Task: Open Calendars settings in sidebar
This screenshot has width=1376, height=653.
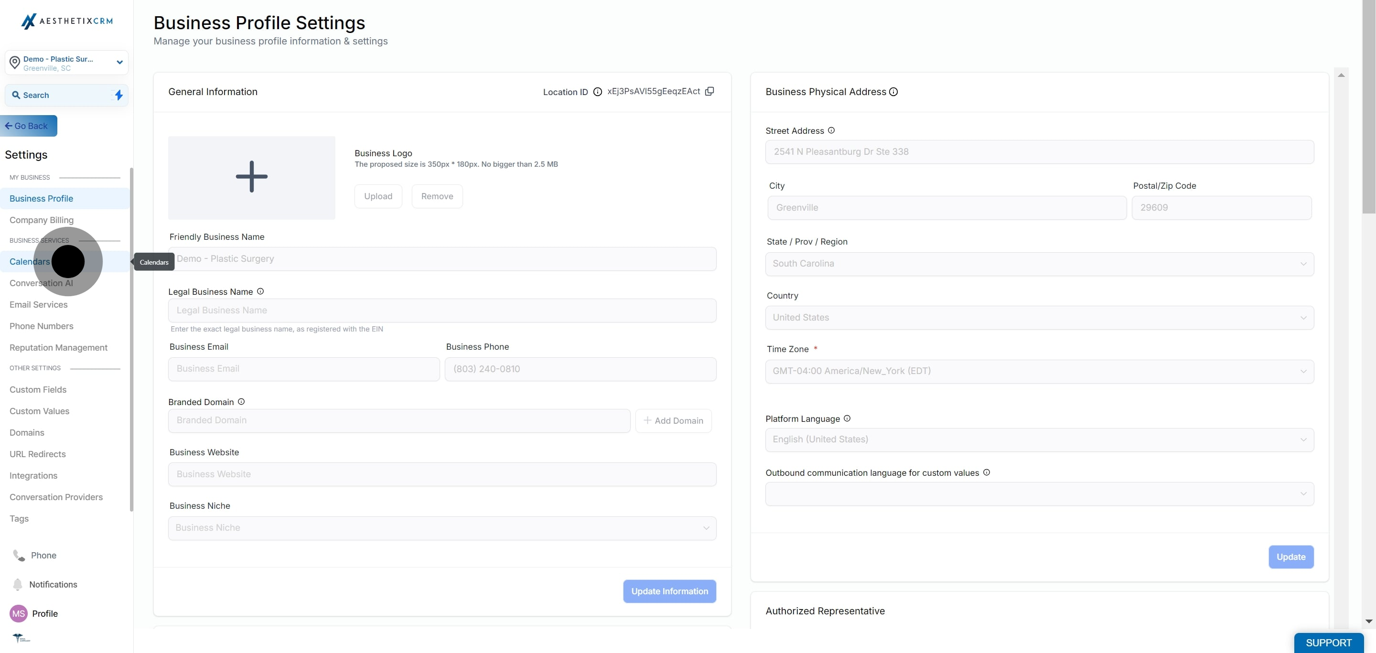Action: pyautogui.click(x=29, y=262)
